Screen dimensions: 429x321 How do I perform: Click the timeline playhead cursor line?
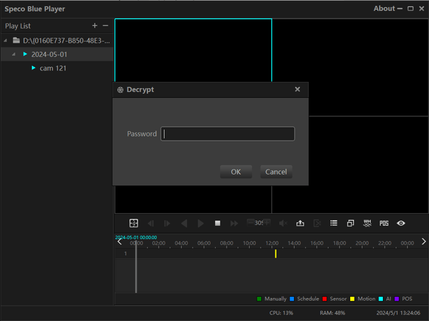coord(136,267)
